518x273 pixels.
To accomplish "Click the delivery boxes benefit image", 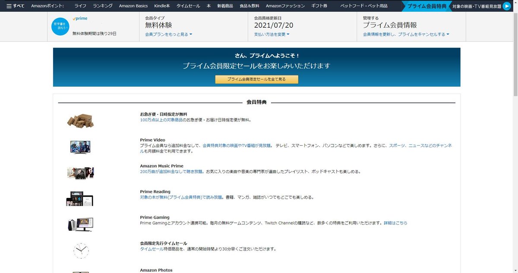I will [80, 121].
